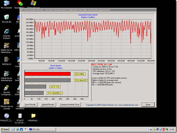Open the Windows Start menu
Viewport: 177px width, 133px height.
point(5,129)
